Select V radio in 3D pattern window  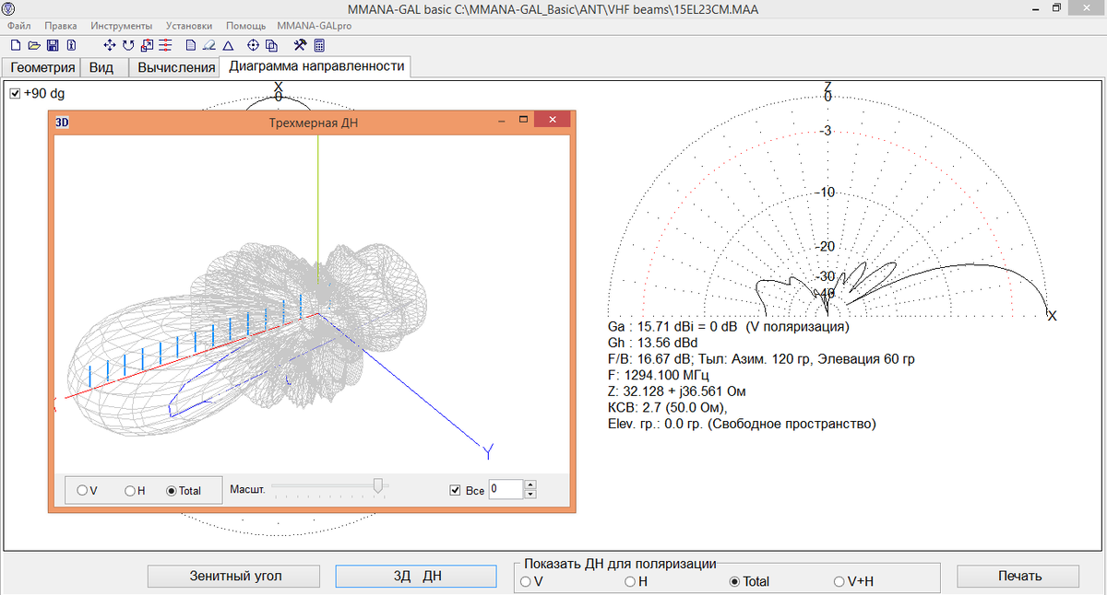coord(81,491)
